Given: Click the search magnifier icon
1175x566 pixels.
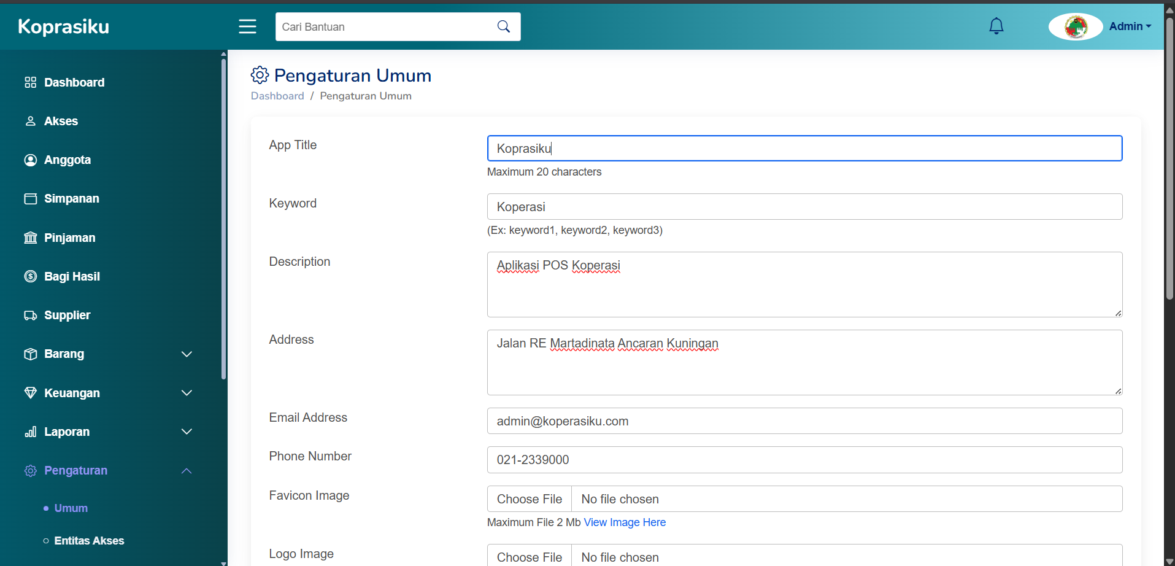Looking at the screenshot, I should pos(503,26).
